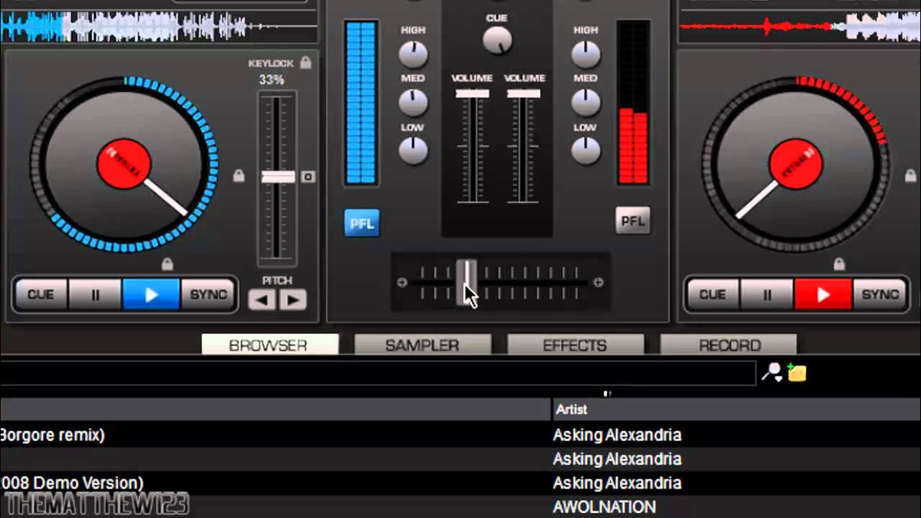This screenshot has height=518, width=921.
Task: Select the AWOLNATION artist row
Action: click(604, 506)
